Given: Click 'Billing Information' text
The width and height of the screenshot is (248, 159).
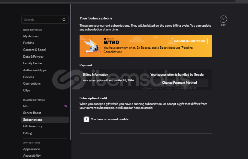Looking at the screenshot, I should [x=95, y=75].
